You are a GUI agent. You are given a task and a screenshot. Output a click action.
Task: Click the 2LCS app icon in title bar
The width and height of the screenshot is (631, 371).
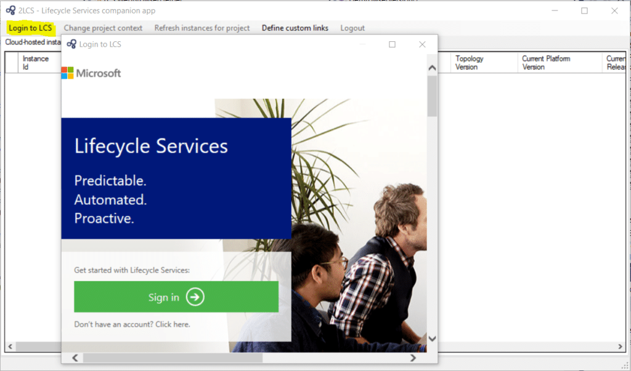(10, 10)
